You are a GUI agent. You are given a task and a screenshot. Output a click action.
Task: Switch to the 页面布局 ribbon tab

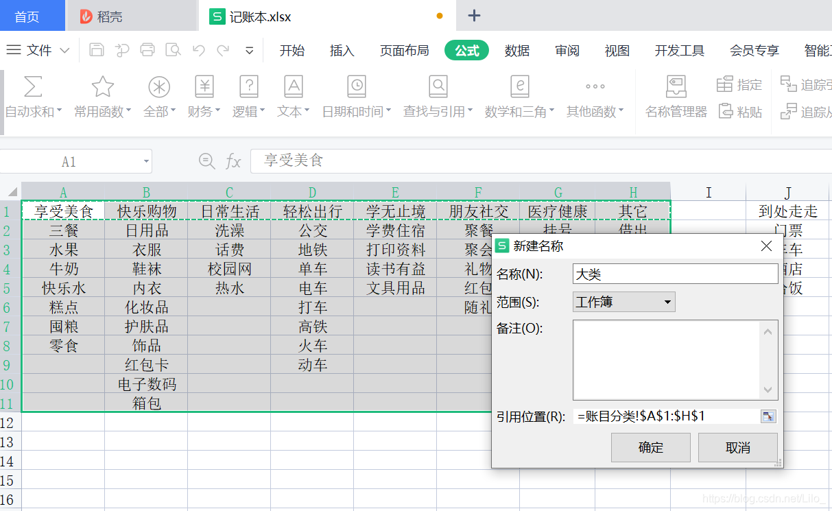tap(405, 51)
